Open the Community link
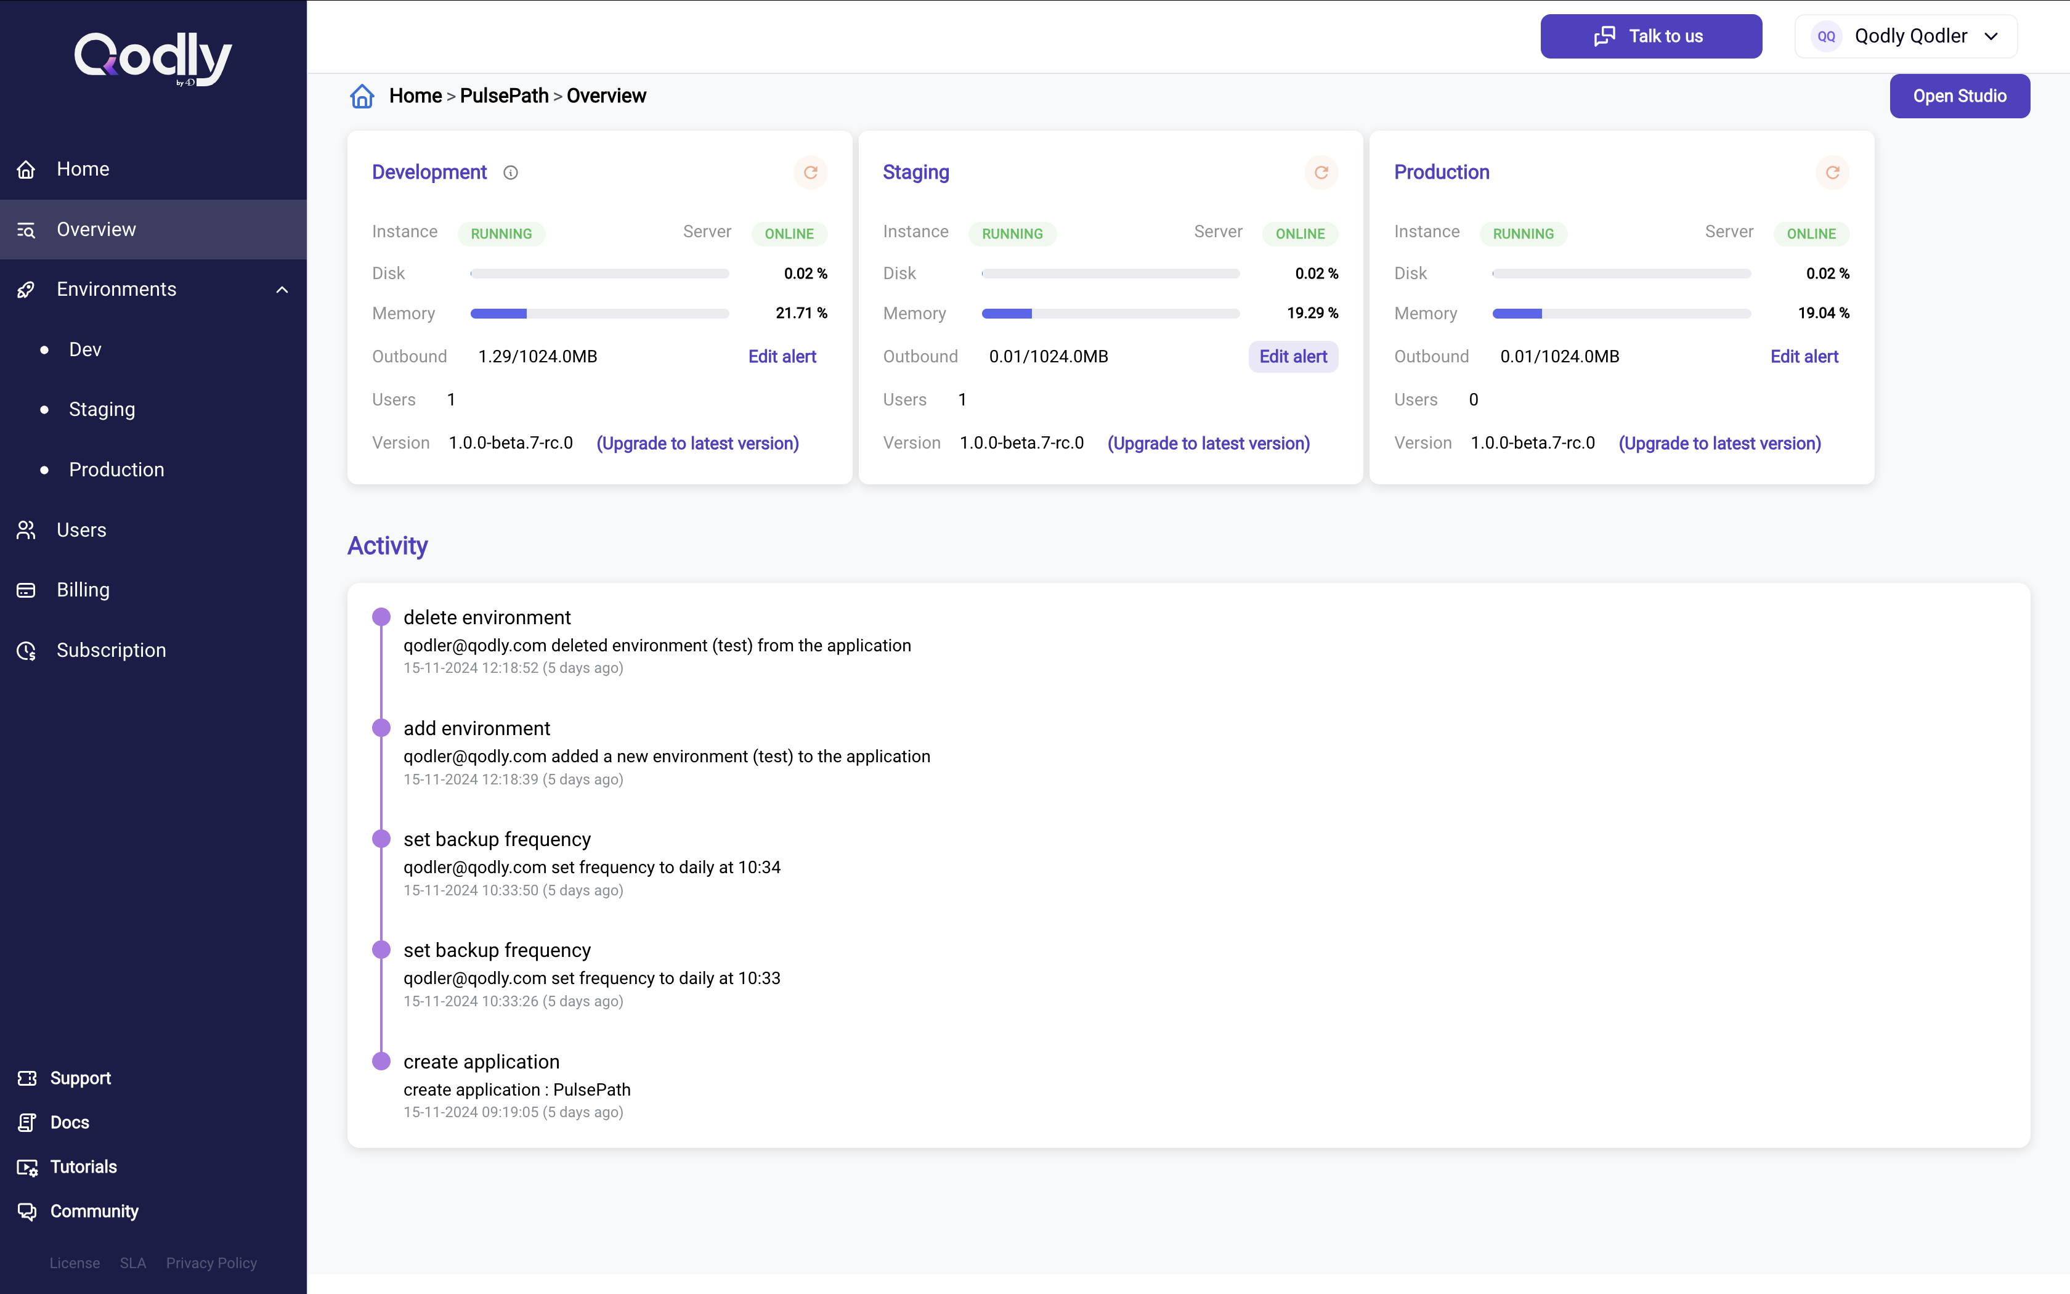Viewport: 2070px width, 1294px height. 94,1211
